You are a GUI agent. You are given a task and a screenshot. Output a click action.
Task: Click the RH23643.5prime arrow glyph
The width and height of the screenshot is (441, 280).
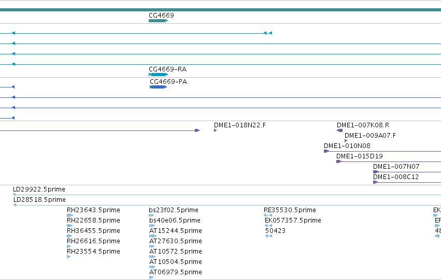click(x=70, y=215)
